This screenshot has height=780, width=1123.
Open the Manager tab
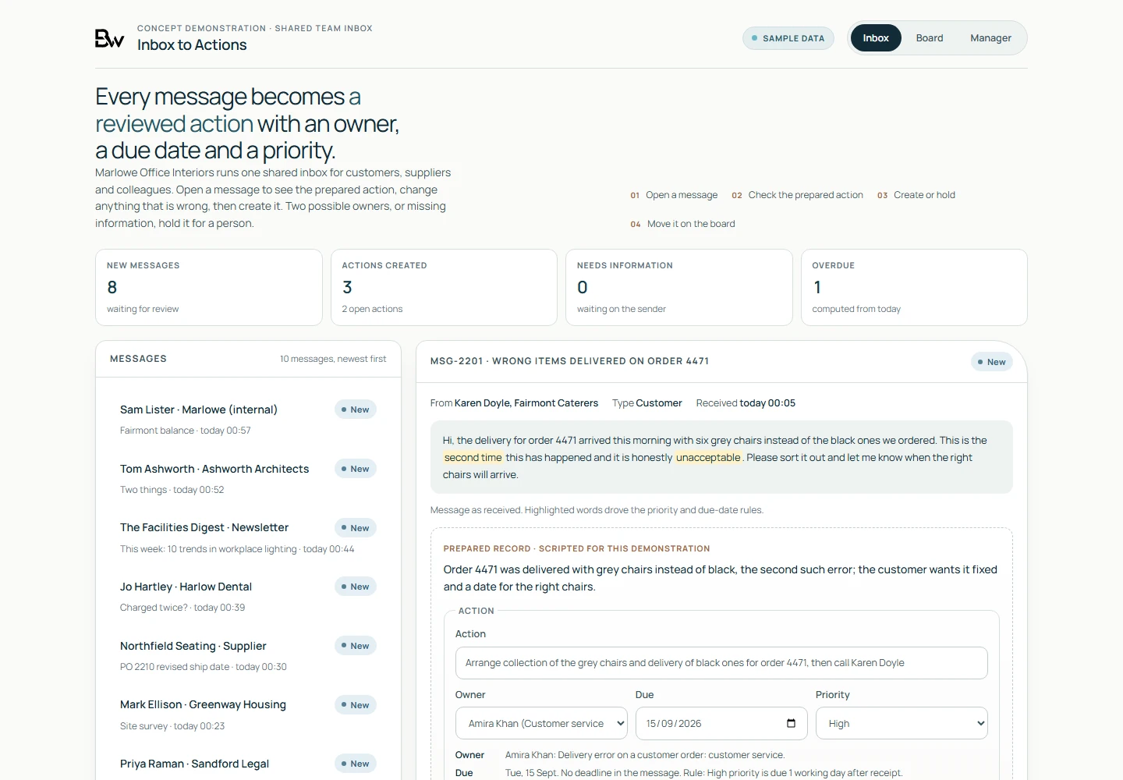(x=990, y=38)
